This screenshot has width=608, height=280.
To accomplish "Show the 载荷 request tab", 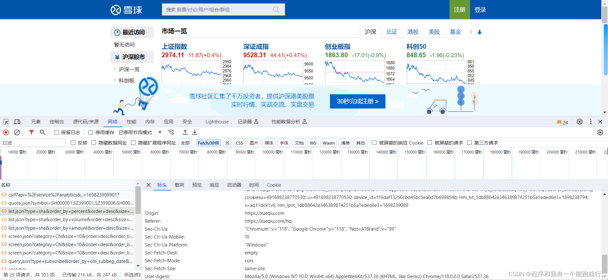I will click(x=179, y=185).
